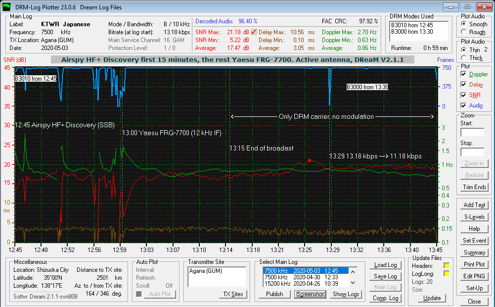Click the log list scroll-down arrow
The image size is (495, 307).
click(x=353, y=283)
